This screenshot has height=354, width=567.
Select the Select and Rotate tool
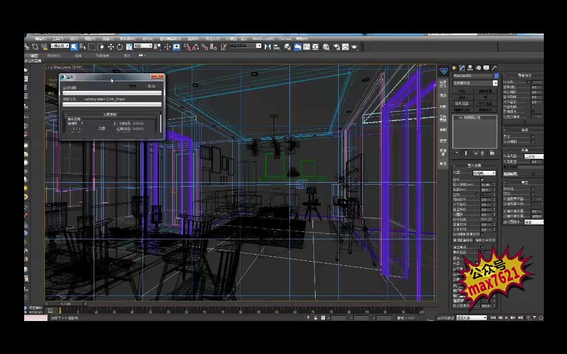tap(120, 47)
